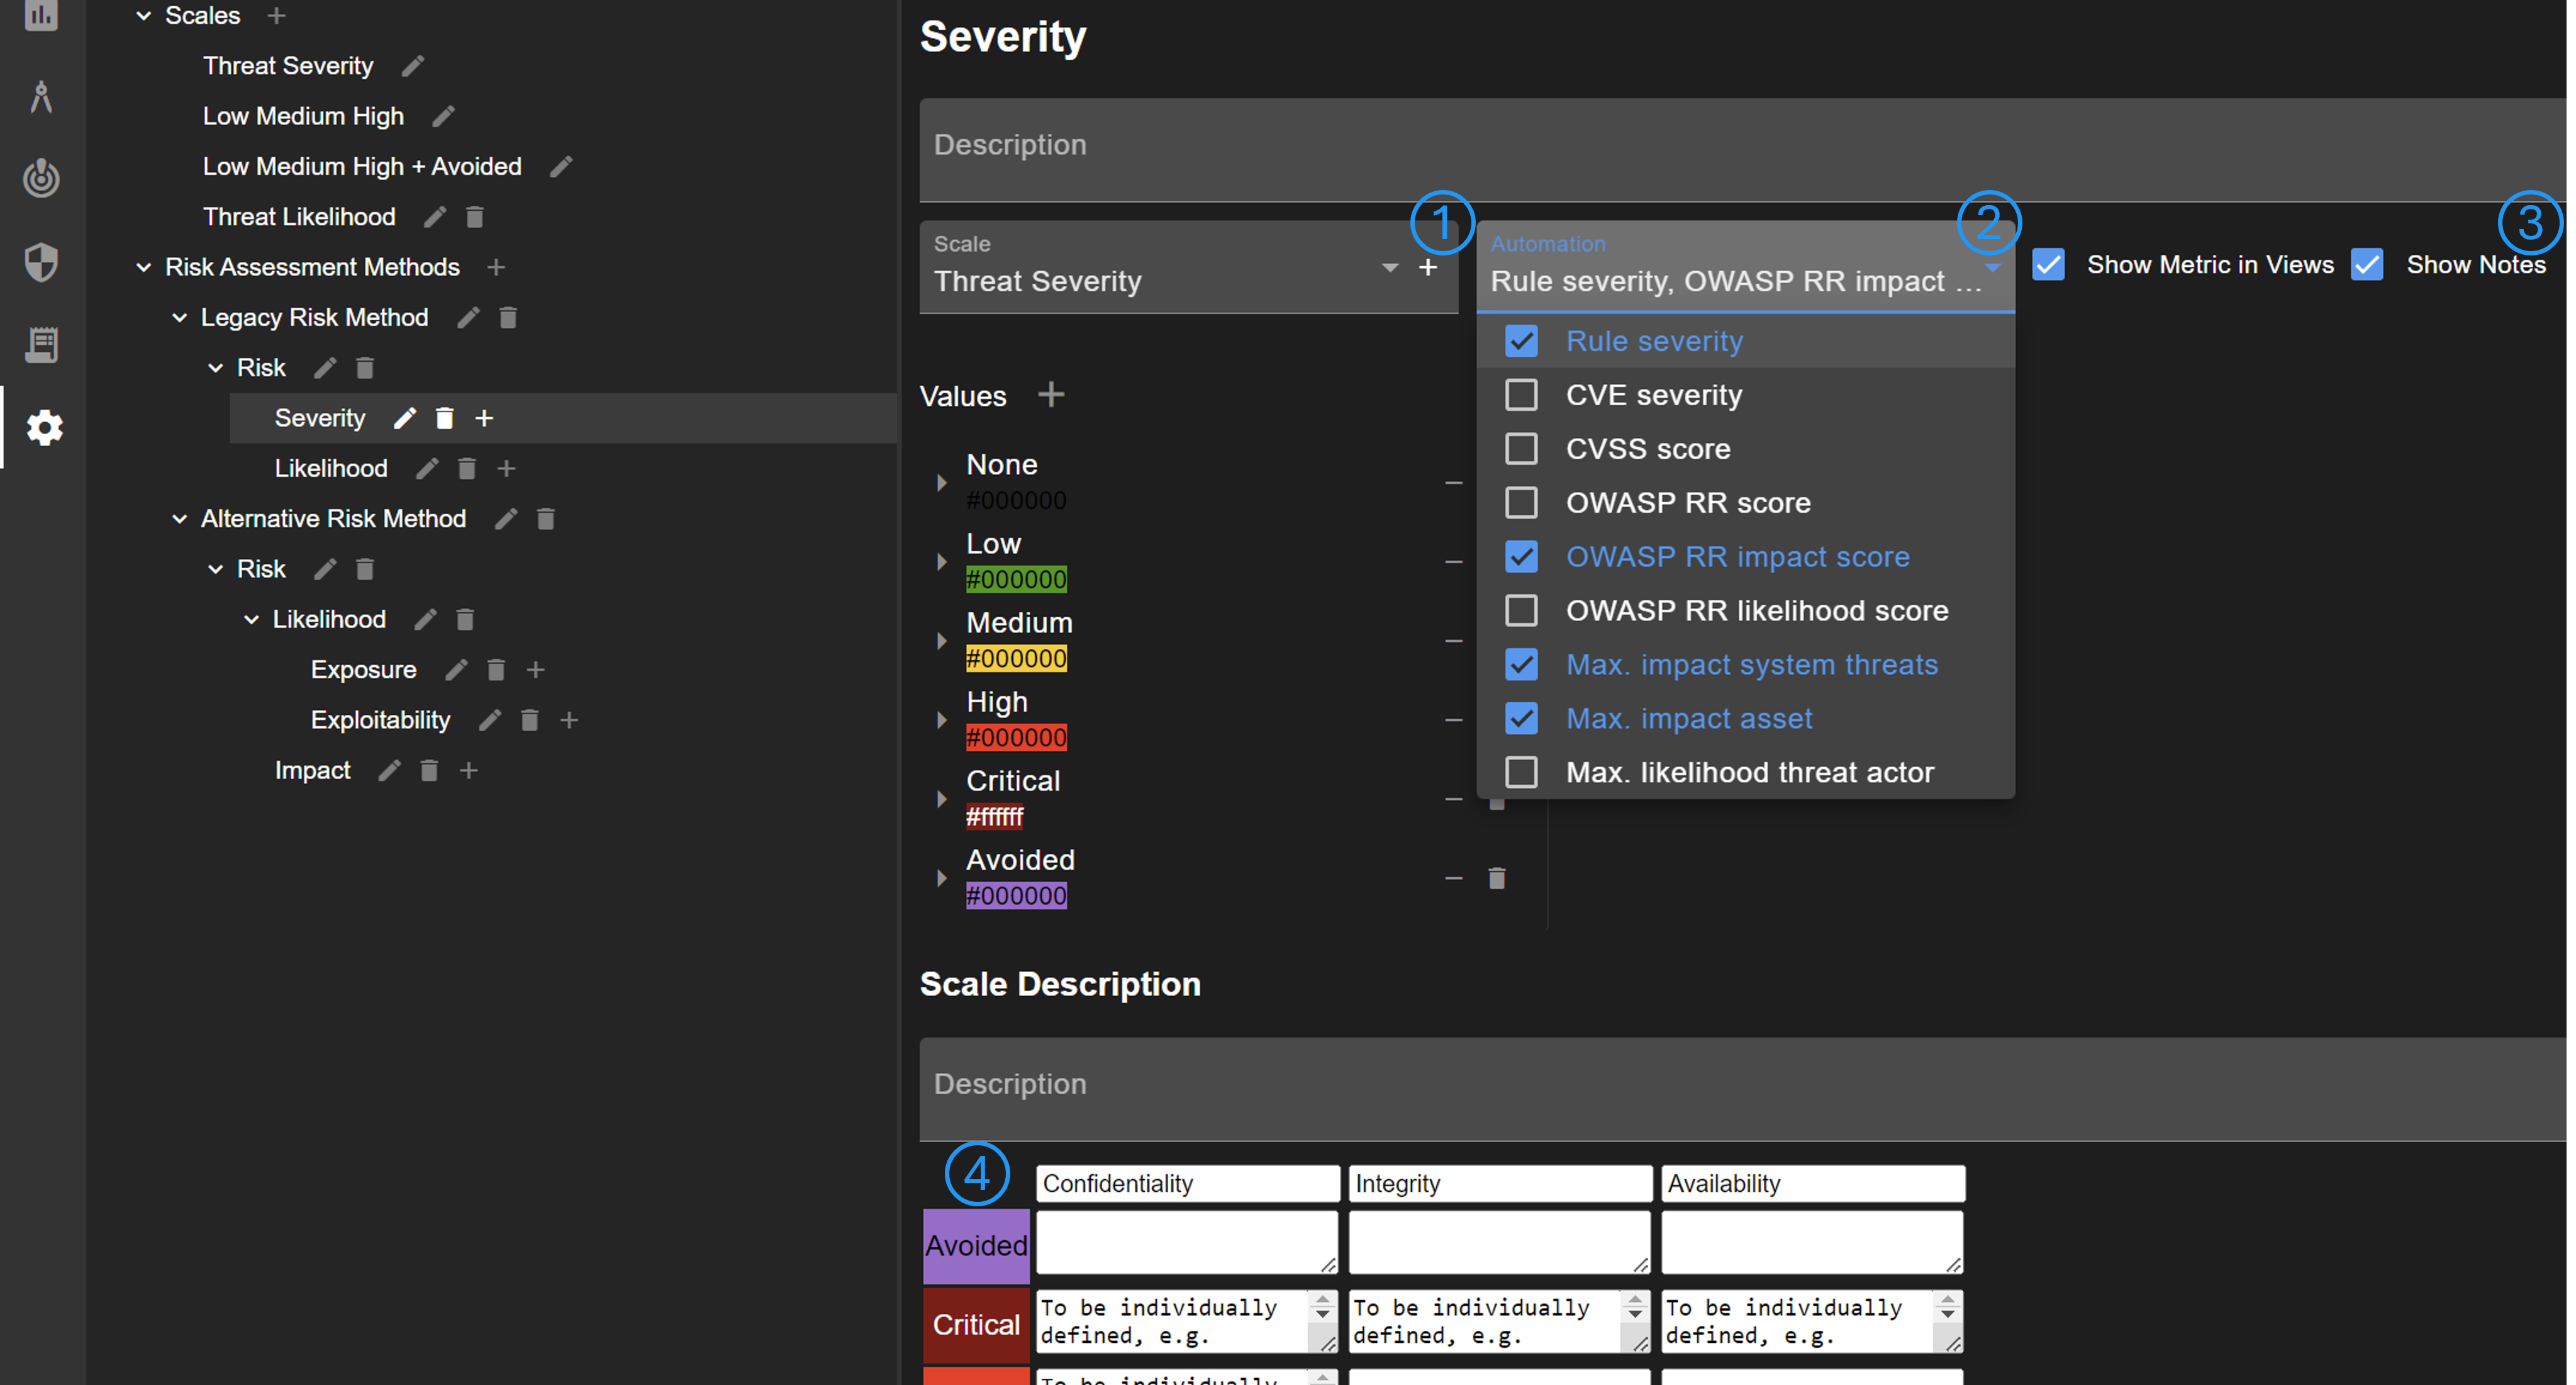Open the settings gear in the sidebar
This screenshot has width=2576, height=1385.
(44, 428)
